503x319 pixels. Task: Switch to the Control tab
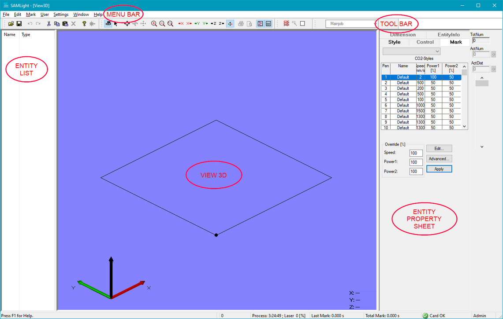(x=425, y=42)
